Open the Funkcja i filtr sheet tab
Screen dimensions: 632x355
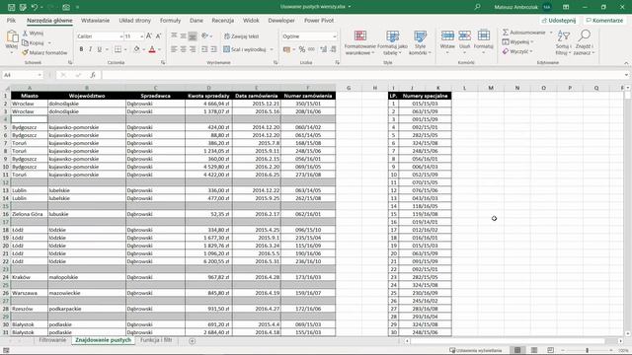(x=156, y=340)
